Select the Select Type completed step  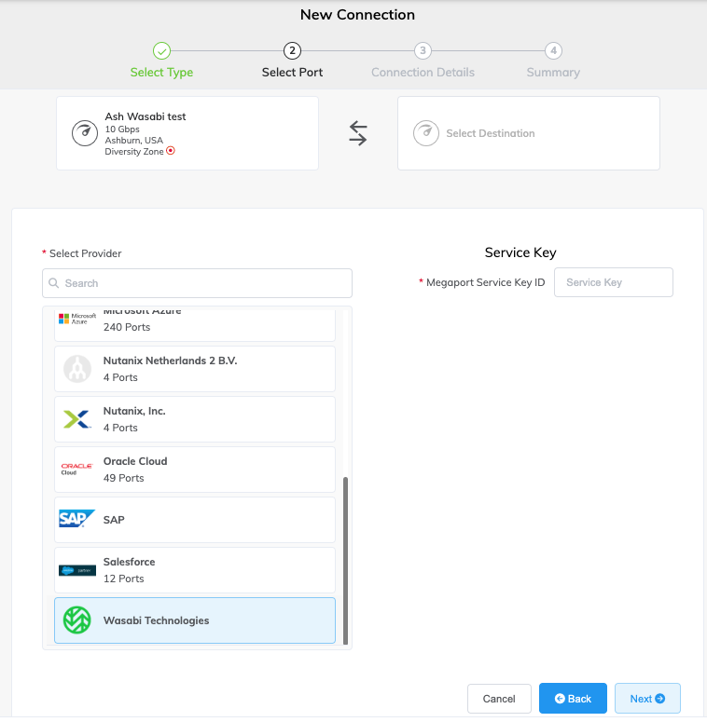tap(161, 51)
